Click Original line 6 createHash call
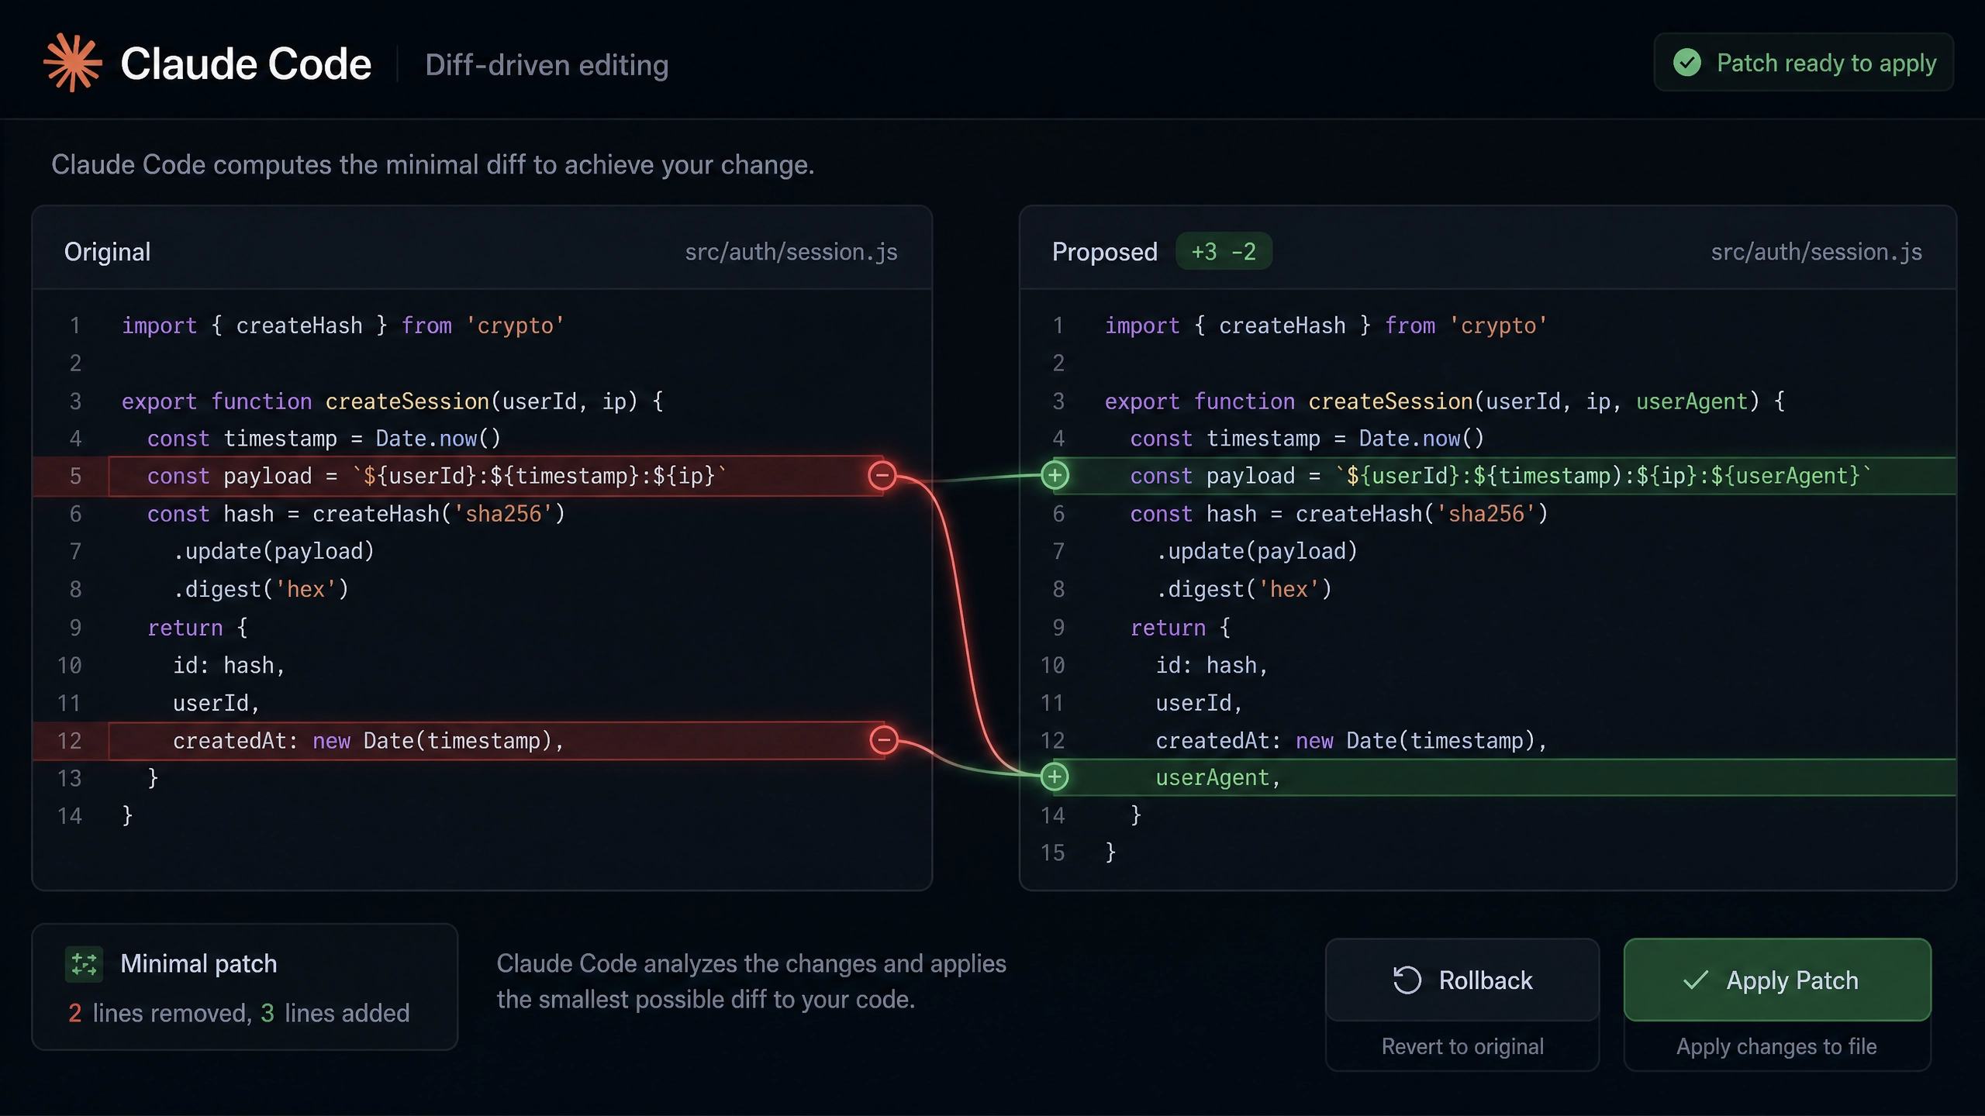 pos(356,514)
